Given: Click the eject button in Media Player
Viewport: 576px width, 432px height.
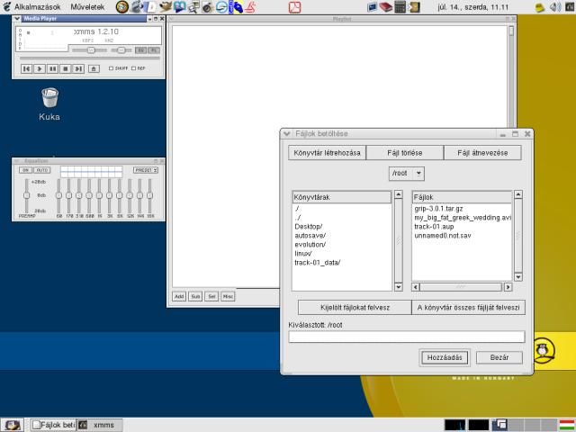Looking at the screenshot, I should pyautogui.click(x=94, y=68).
